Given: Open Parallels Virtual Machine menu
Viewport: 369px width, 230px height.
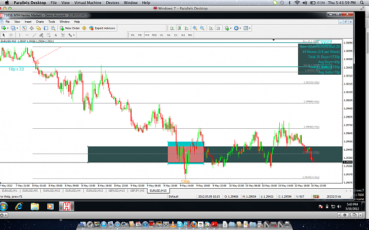Looking at the screenshot, I should point(87,3).
